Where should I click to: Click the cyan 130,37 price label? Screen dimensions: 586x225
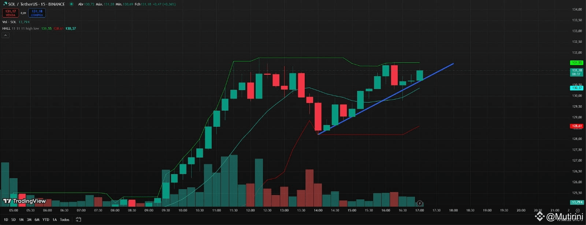point(577,88)
